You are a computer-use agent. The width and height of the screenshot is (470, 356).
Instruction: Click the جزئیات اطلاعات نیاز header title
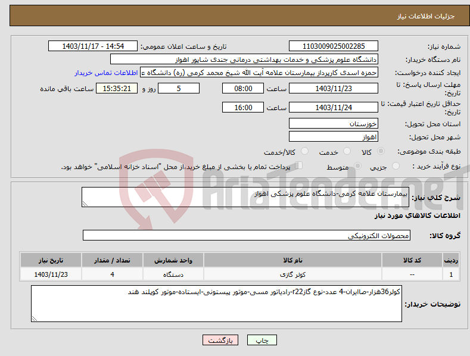[x=426, y=16]
